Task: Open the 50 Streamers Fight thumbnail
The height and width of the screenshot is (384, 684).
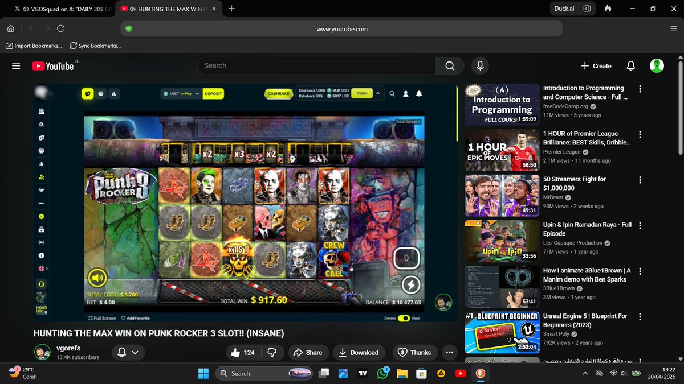Action: (502, 195)
